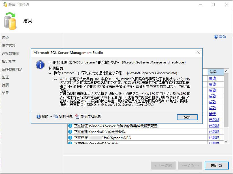This screenshot has width=233, height=174.
Task: Click the info icon on the 正在还原 row
Action: (x=70, y=138)
